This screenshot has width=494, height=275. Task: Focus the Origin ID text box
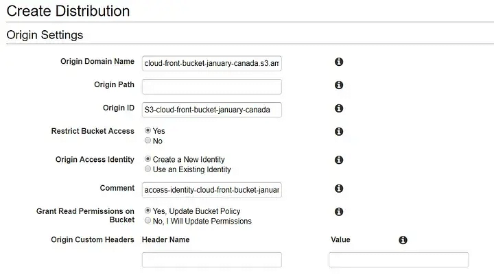pyautogui.click(x=211, y=110)
